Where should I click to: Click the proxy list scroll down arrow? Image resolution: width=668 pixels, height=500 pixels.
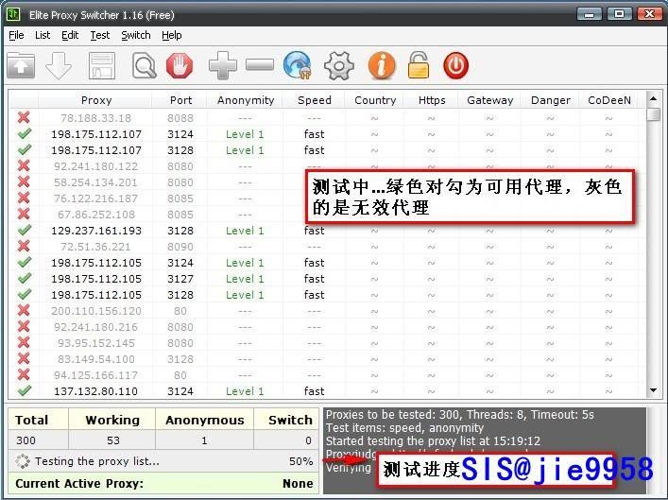pyautogui.click(x=653, y=390)
